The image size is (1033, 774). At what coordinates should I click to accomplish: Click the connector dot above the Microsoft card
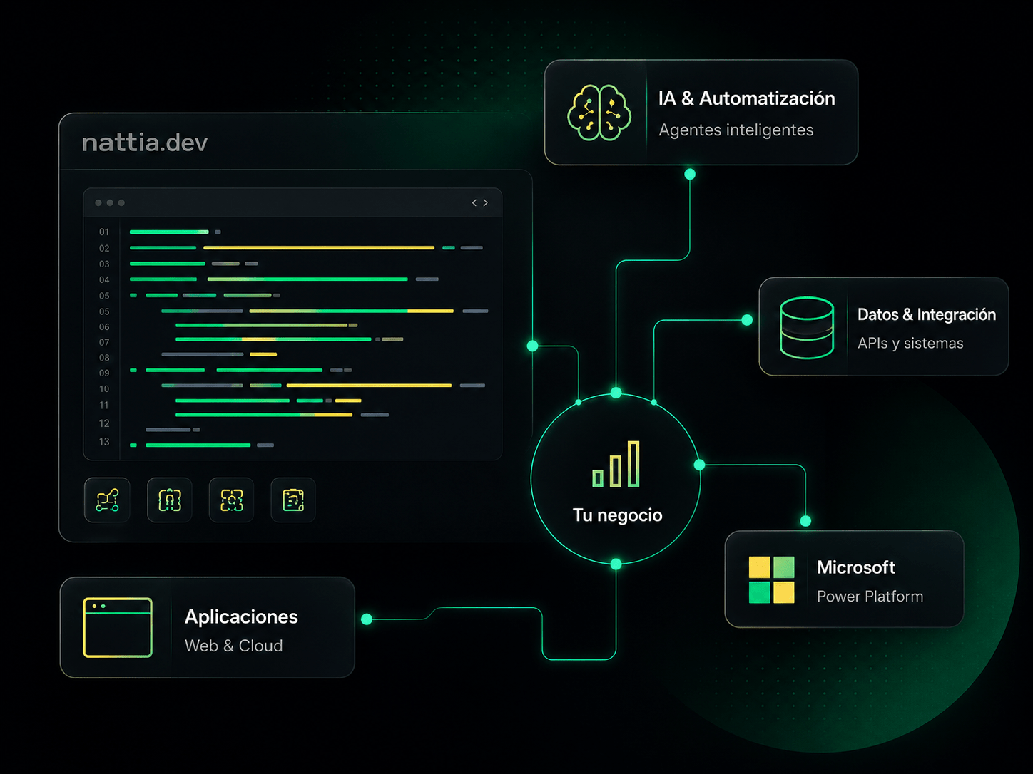point(805,521)
